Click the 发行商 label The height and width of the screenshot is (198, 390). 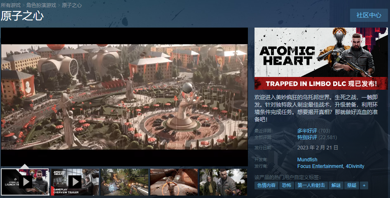pyautogui.click(x=261, y=166)
